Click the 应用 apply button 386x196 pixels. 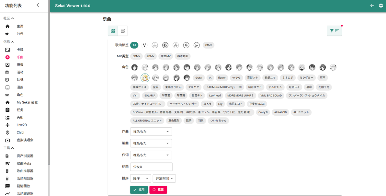click(x=139, y=190)
